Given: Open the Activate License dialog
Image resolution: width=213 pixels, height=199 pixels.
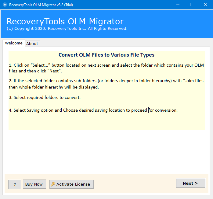Looking at the screenshot, I should tap(71, 184).
